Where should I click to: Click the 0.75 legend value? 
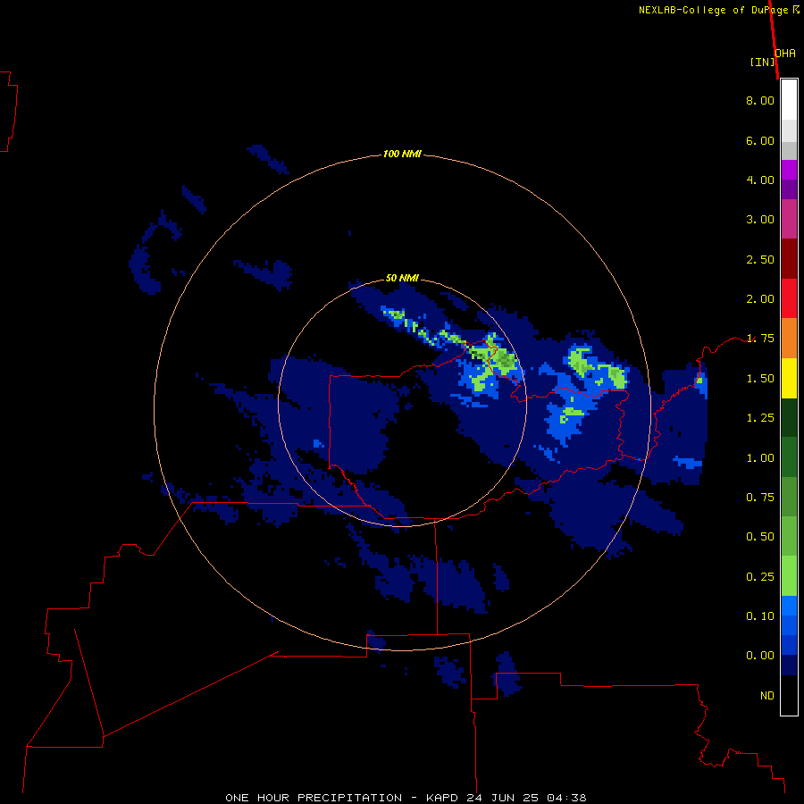(x=760, y=498)
